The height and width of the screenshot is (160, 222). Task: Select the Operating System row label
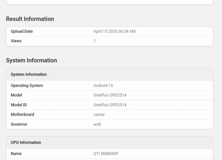[x=27, y=85]
